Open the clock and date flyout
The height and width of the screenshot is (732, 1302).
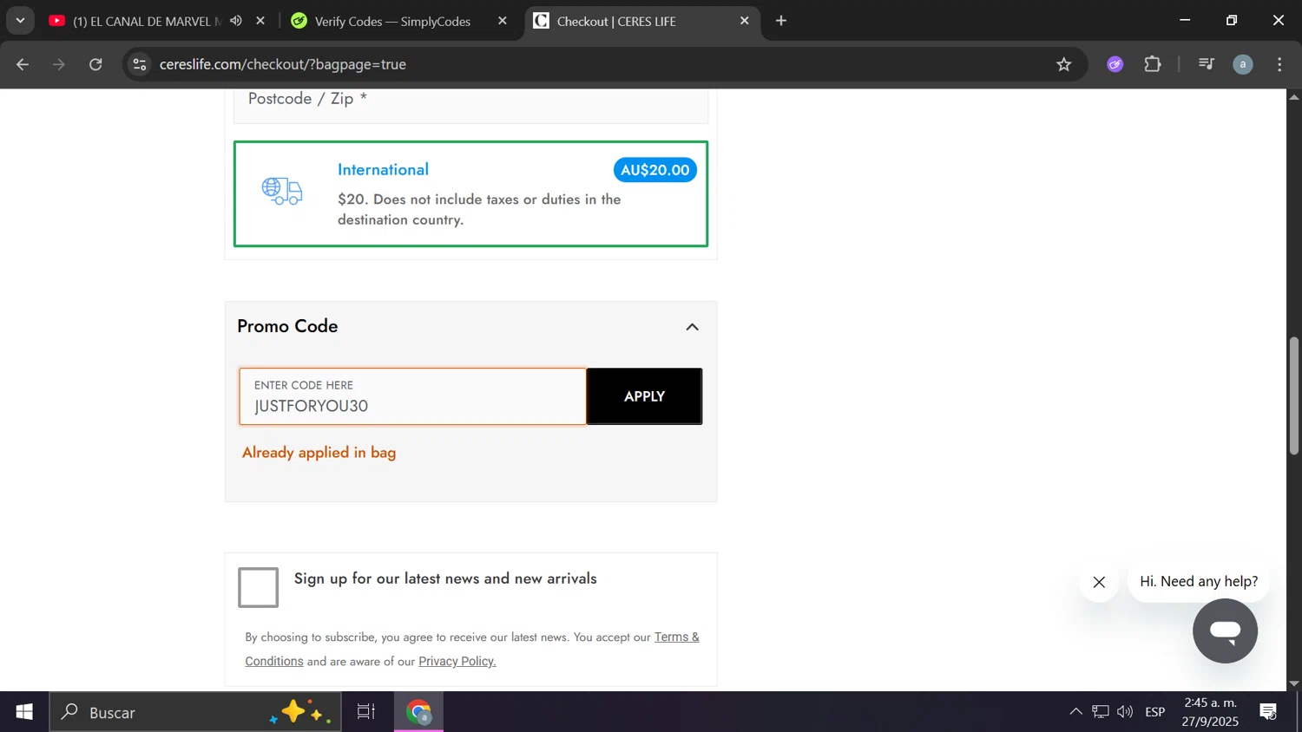tap(1211, 712)
